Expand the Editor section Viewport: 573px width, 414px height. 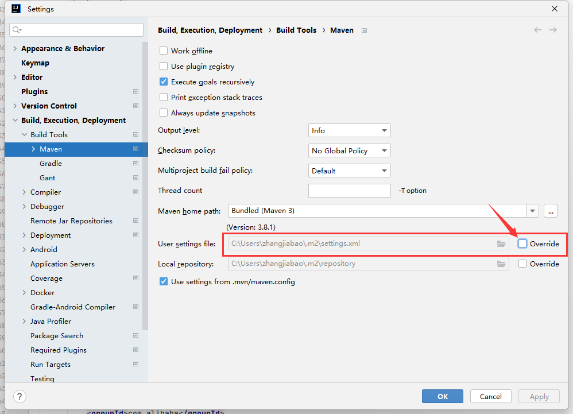(x=15, y=77)
